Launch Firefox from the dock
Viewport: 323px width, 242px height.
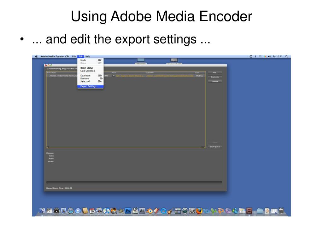tap(199, 211)
